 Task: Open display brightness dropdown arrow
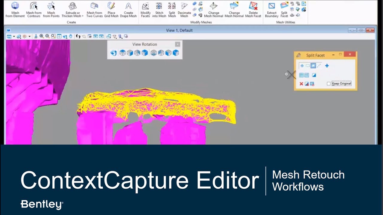[x=30, y=36]
